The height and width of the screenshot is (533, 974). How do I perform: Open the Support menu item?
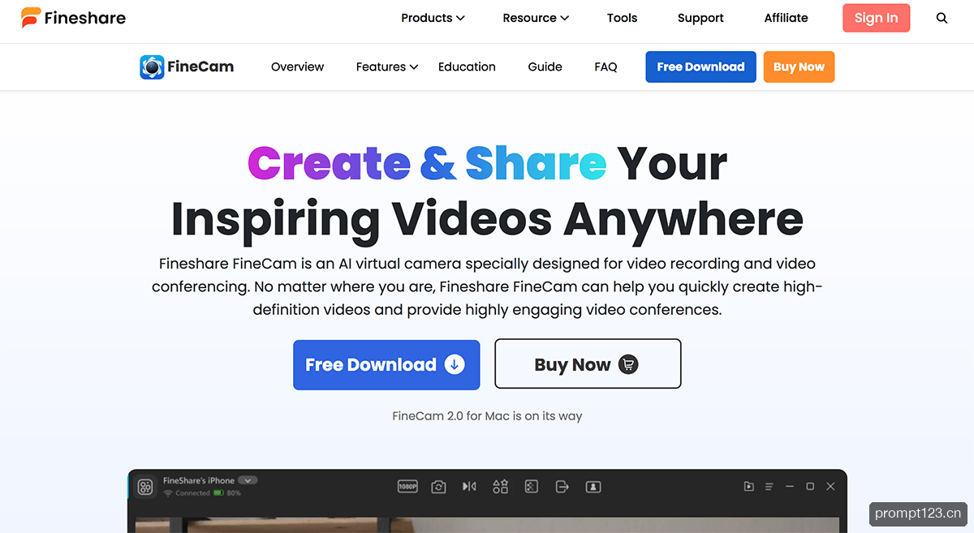(x=700, y=18)
